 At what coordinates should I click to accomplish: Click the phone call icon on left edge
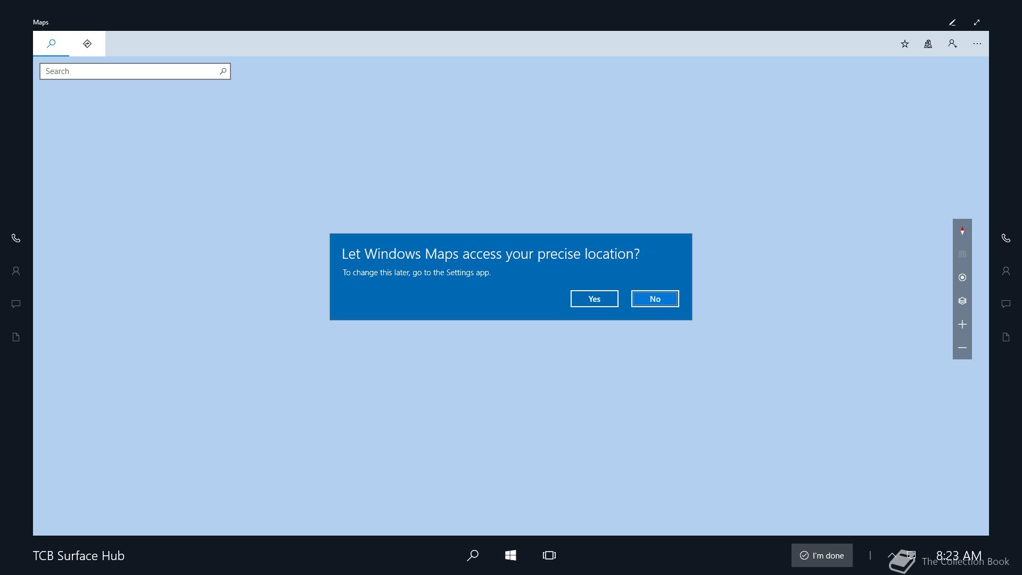click(x=16, y=238)
